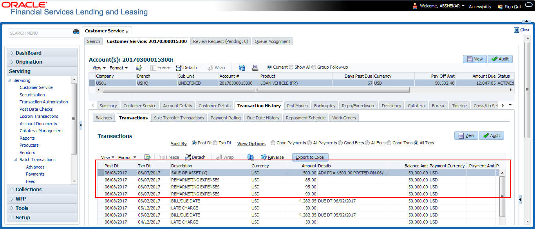Click the Export to Excel button
The image size is (535, 229).
(x=310, y=157)
